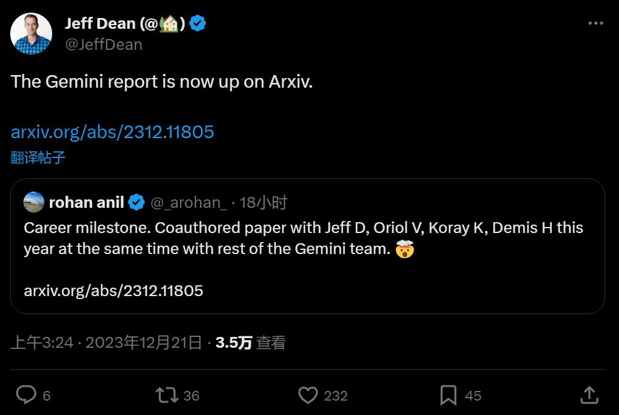
Task: Like the tweet with the heart icon
Action: point(308,395)
